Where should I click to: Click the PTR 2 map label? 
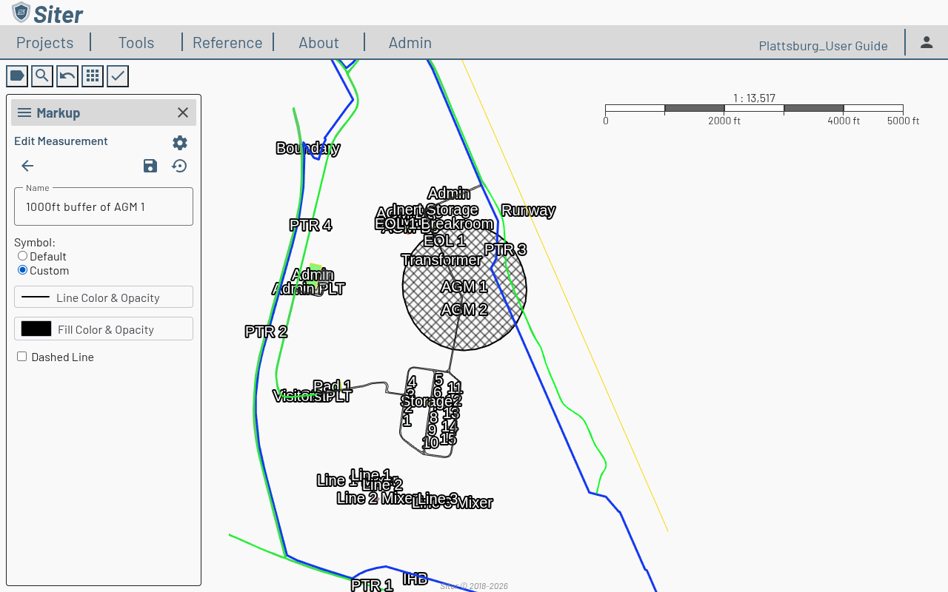coord(266,332)
